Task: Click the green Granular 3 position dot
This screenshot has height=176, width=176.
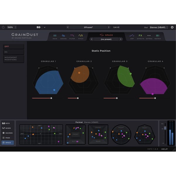Action: point(131,74)
